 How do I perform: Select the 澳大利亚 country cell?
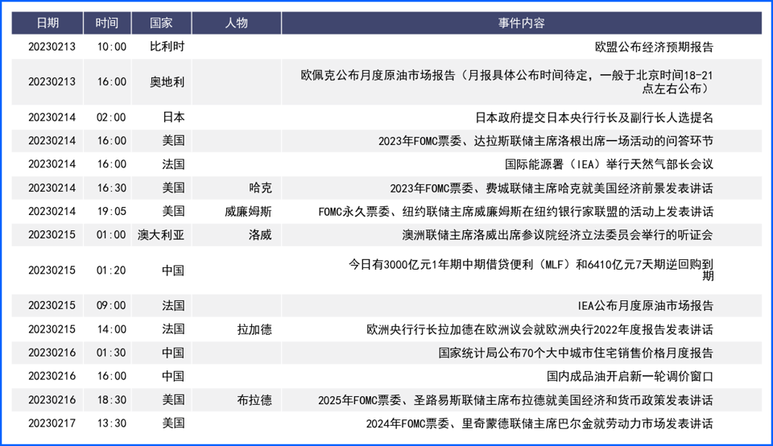click(161, 235)
